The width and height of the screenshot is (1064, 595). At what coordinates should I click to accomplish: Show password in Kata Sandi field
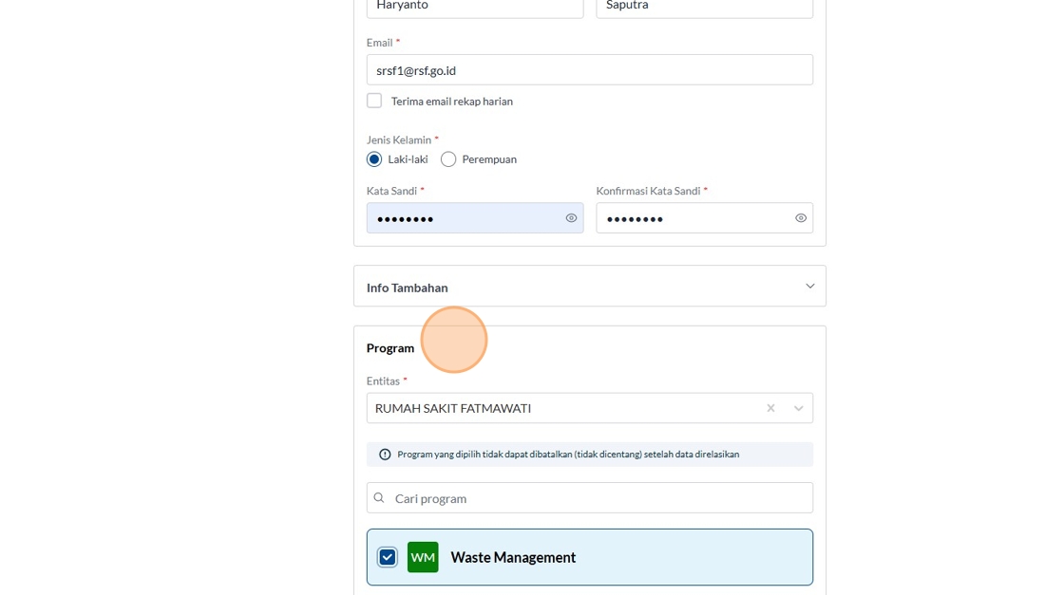[571, 218]
